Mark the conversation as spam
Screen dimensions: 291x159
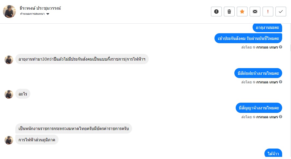[x=216, y=12]
